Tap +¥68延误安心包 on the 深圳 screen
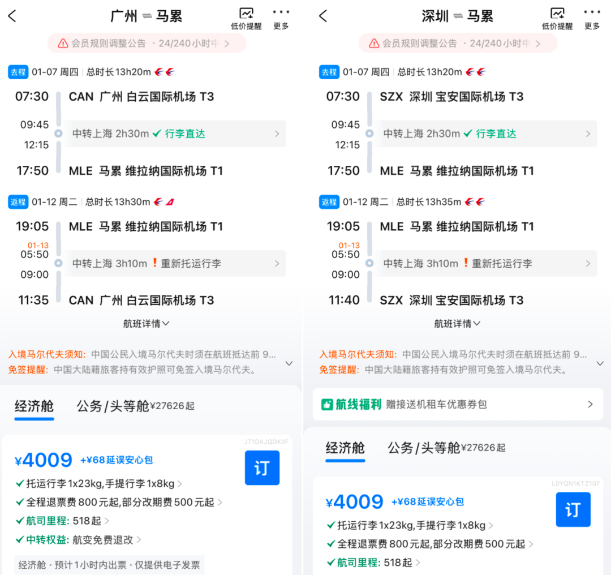This screenshot has height=575, width=611. click(428, 502)
